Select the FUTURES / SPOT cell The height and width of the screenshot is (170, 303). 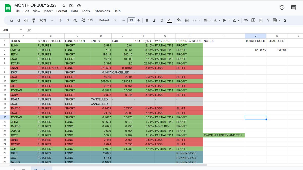pyautogui.click(x=51, y=68)
